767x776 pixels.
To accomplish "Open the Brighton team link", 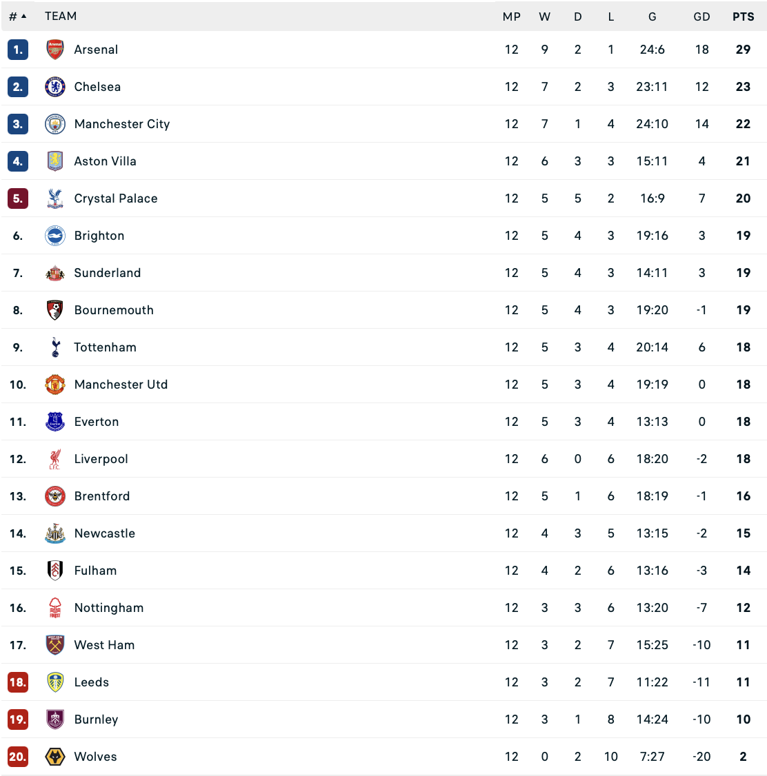I will click(99, 236).
